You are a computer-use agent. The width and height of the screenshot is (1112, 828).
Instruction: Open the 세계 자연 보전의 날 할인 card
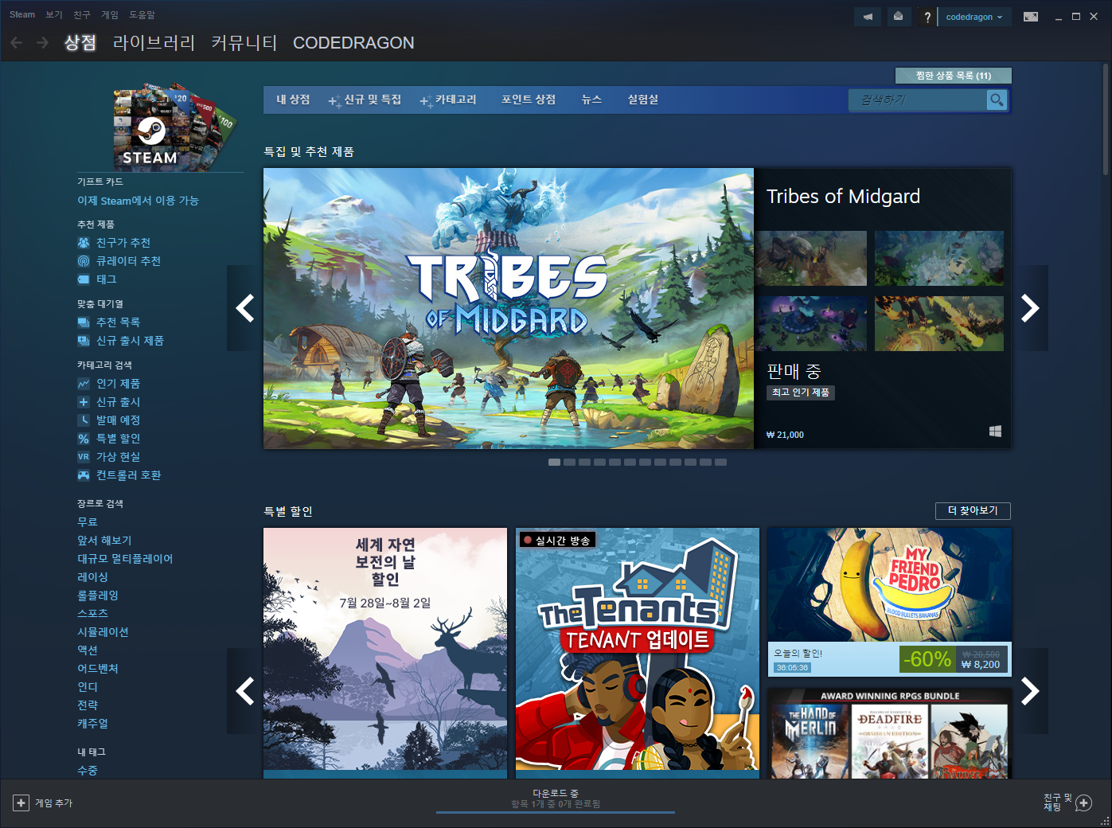pos(385,653)
